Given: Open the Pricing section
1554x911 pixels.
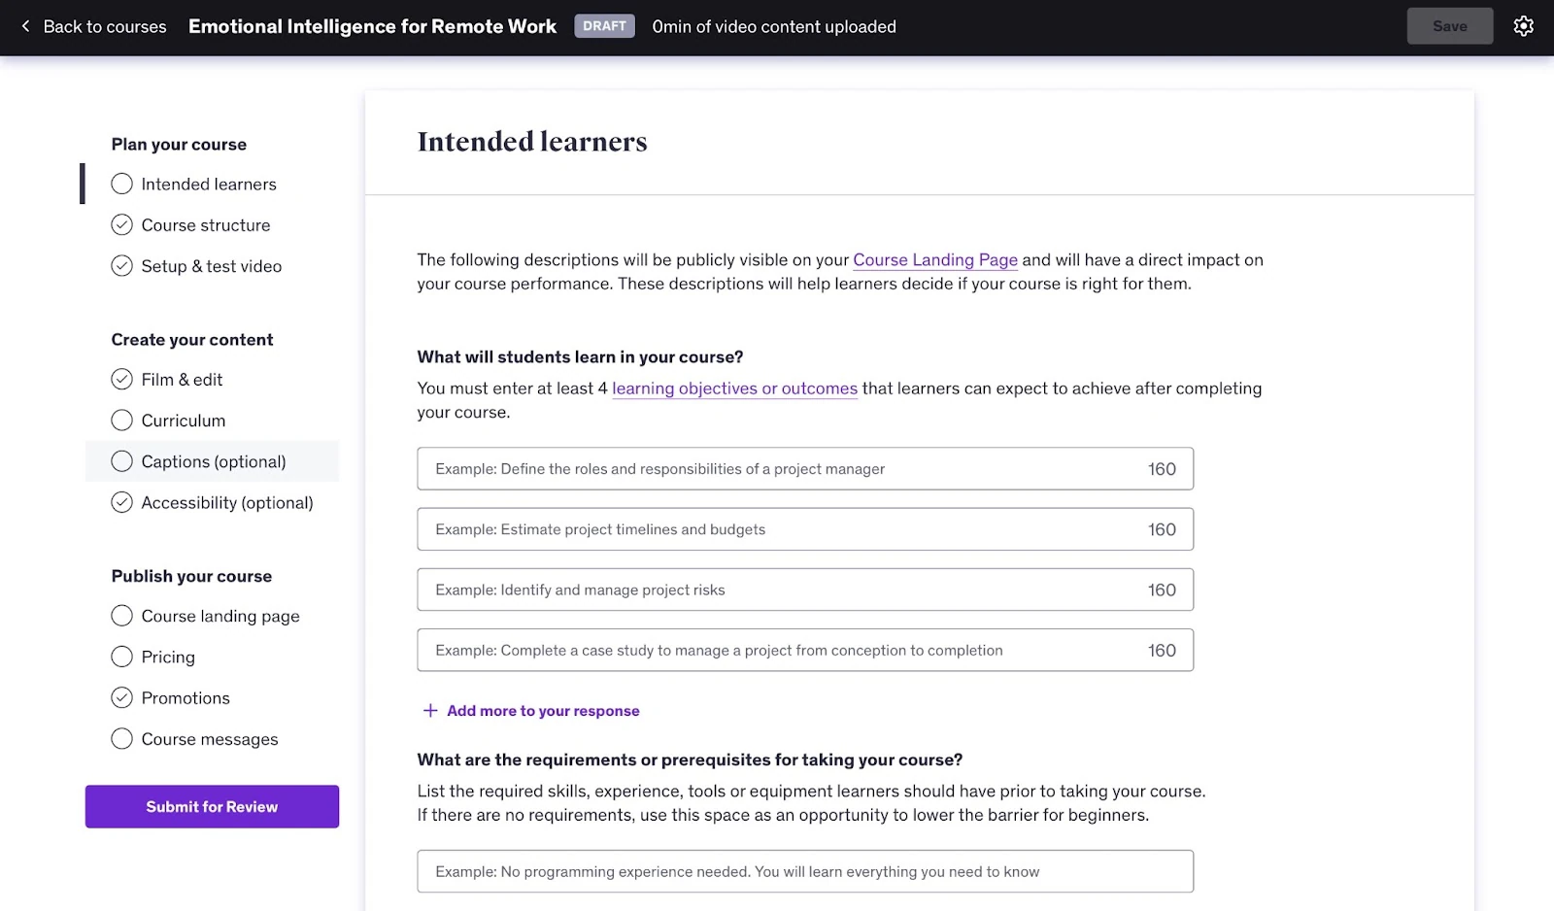Looking at the screenshot, I should (168, 657).
